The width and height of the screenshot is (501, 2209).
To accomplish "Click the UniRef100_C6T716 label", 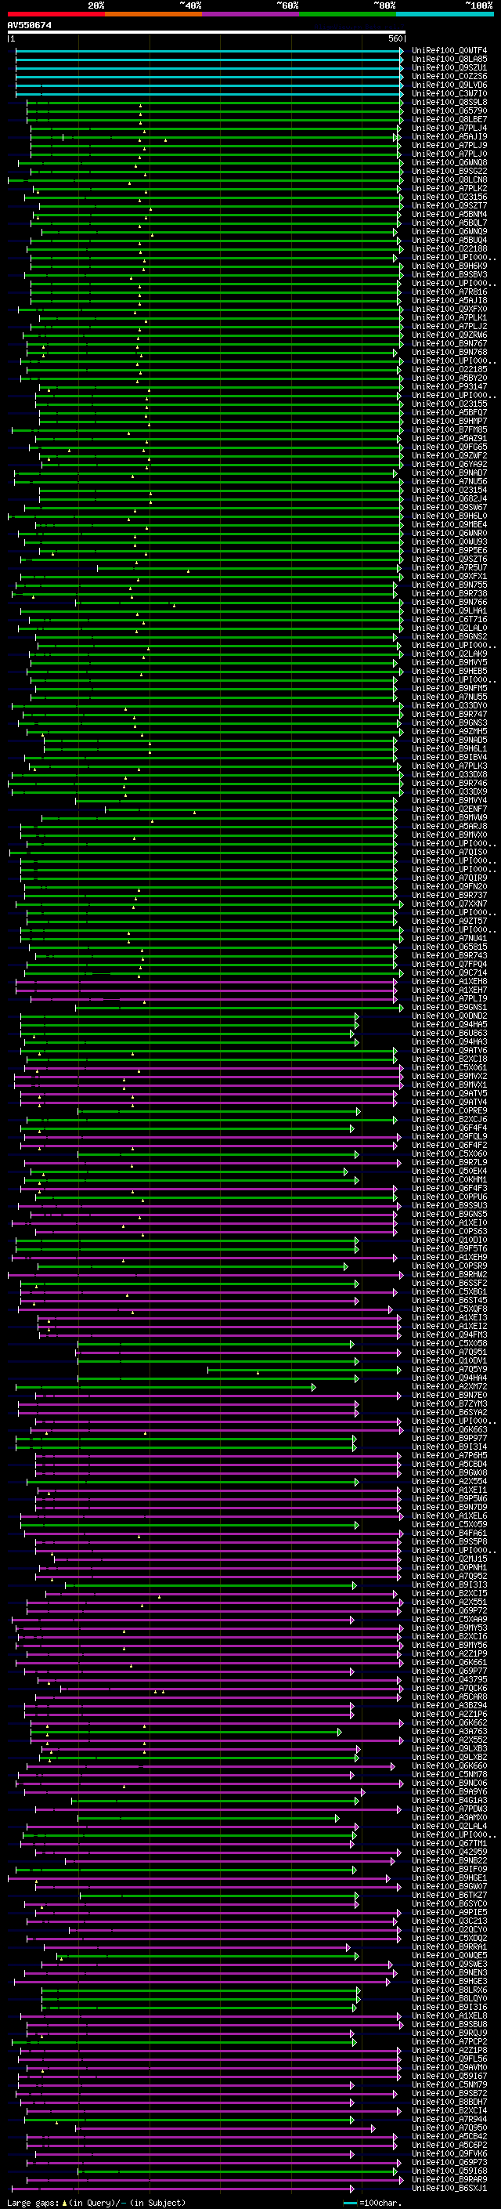I will (x=449, y=620).
